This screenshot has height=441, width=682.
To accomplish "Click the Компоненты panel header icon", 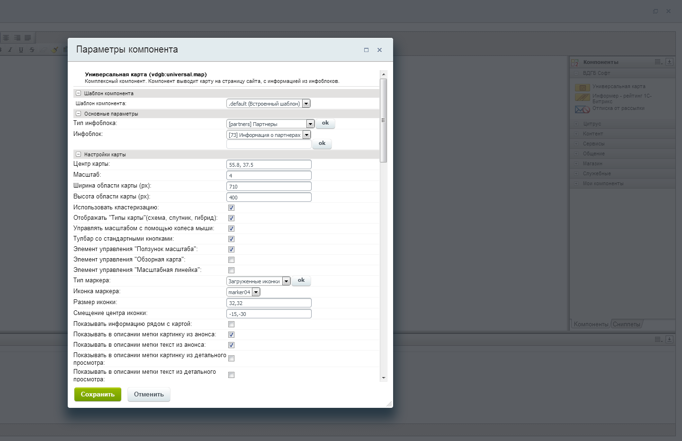I will click(x=575, y=63).
